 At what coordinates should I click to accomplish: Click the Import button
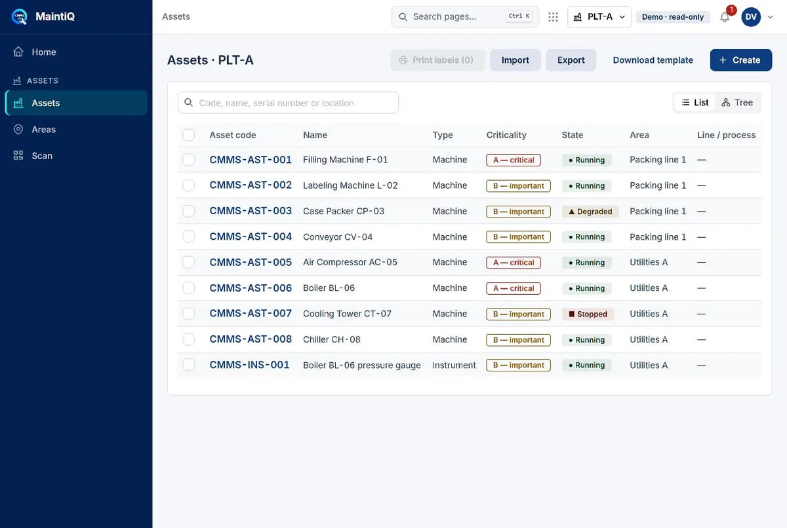coord(515,60)
